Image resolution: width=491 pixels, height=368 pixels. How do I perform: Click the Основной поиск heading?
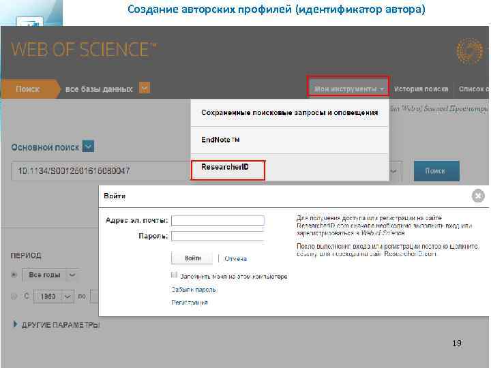click(45, 147)
